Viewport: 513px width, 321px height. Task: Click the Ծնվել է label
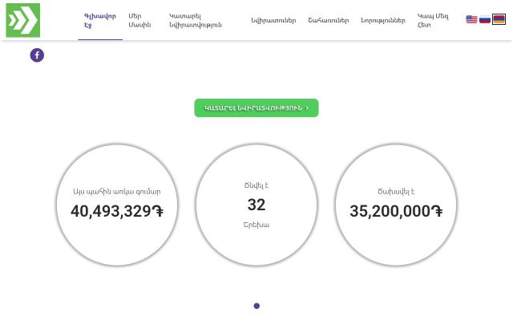click(x=256, y=185)
